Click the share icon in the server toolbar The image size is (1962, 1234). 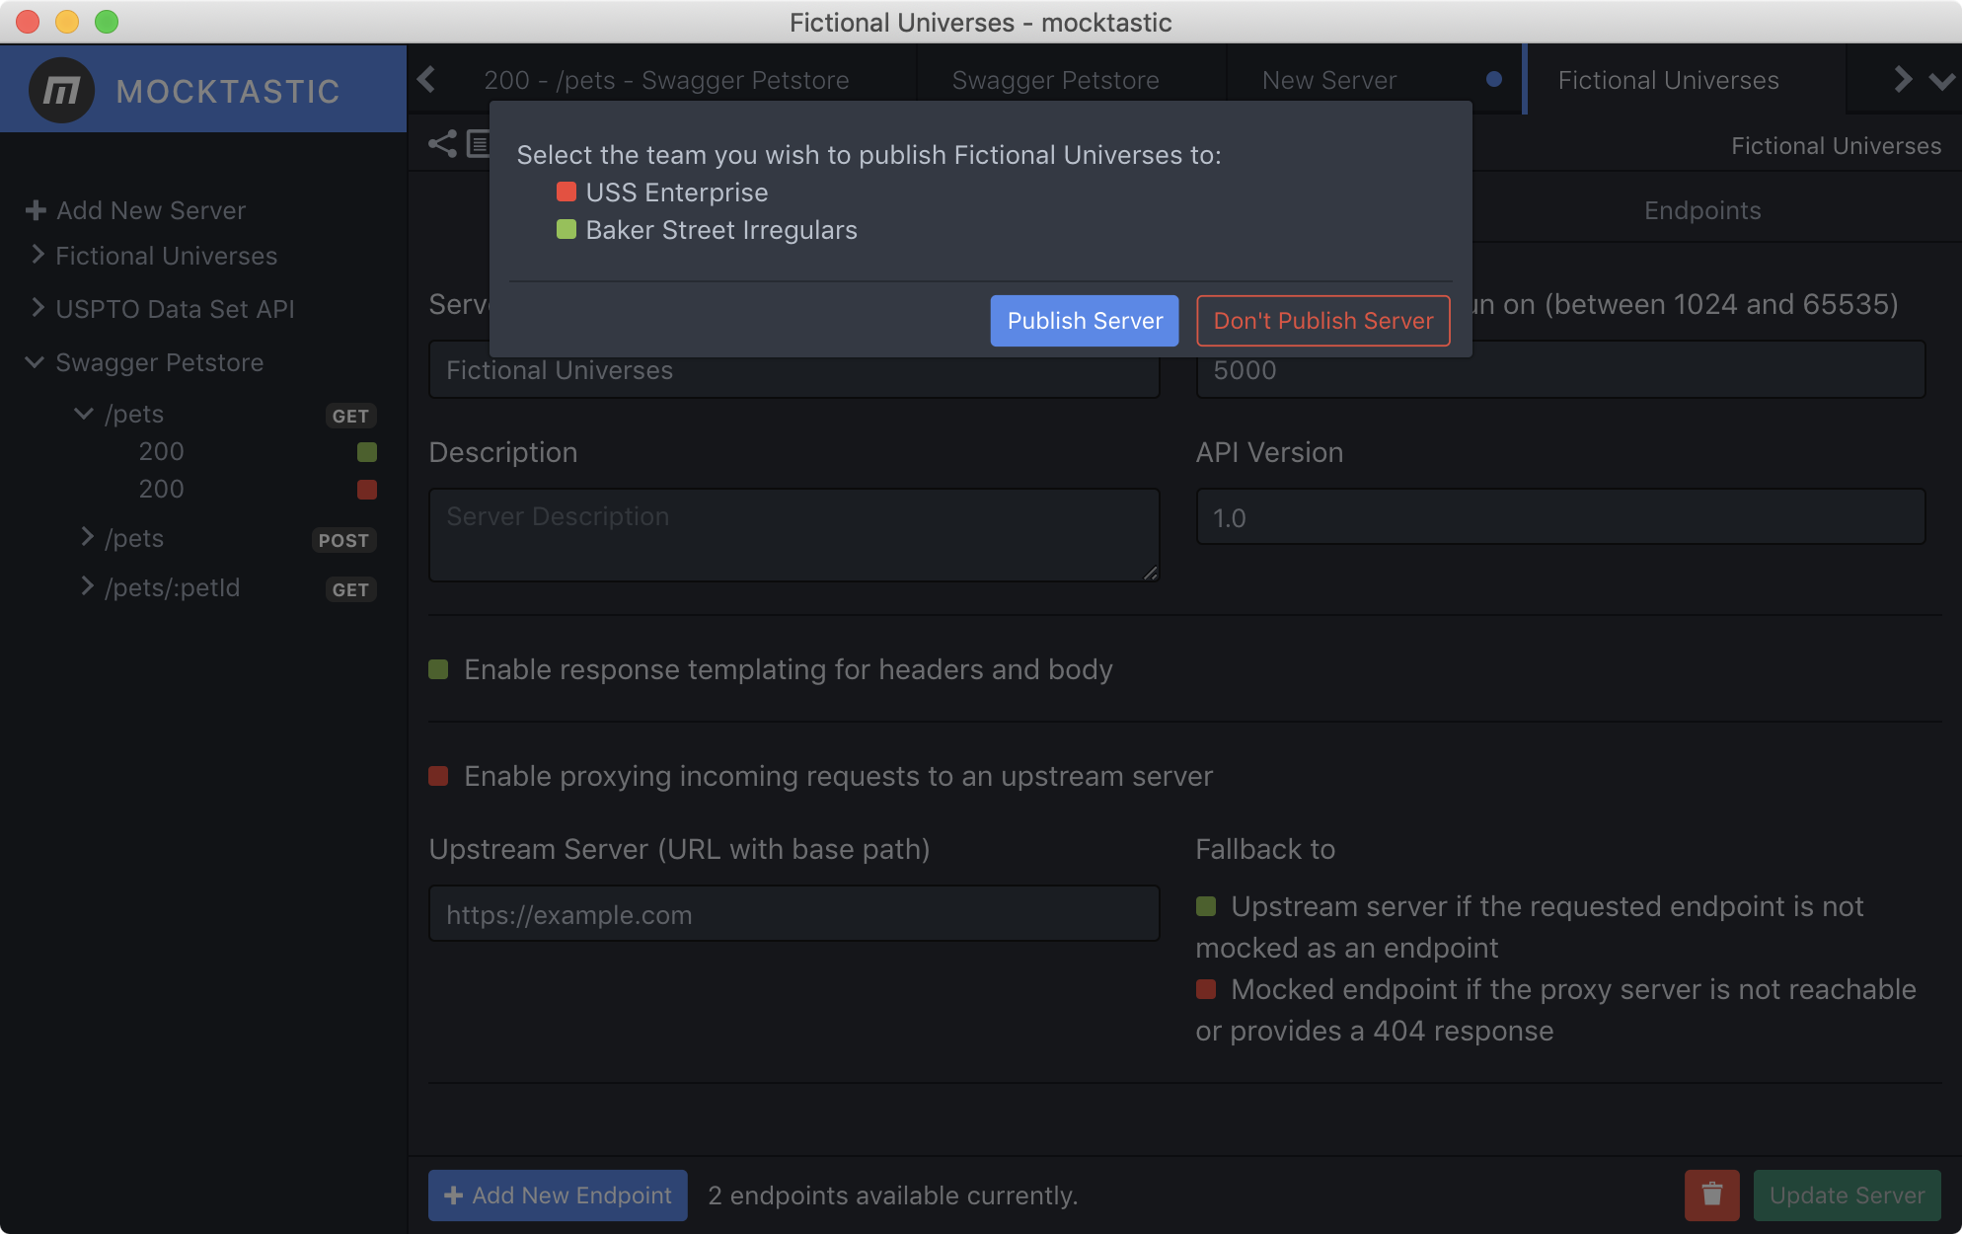pos(442,144)
